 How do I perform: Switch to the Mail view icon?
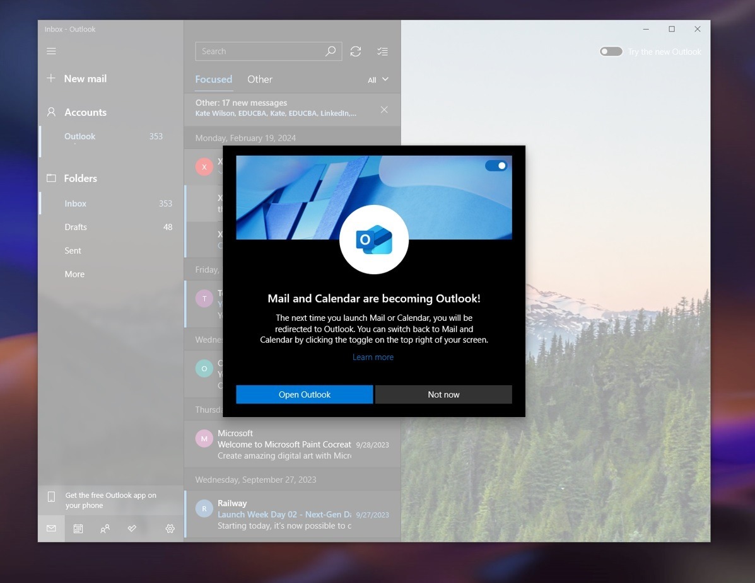(x=51, y=528)
